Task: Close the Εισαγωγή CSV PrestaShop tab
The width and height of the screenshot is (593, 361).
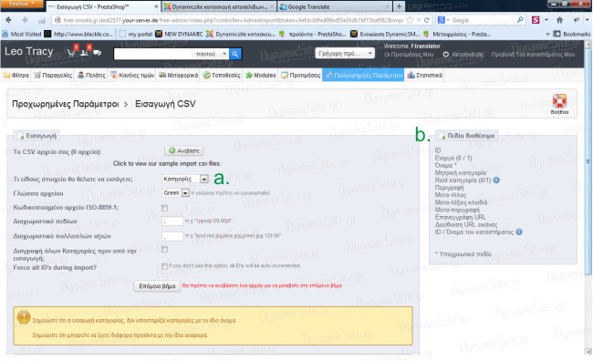Action: tap(156, 6)
